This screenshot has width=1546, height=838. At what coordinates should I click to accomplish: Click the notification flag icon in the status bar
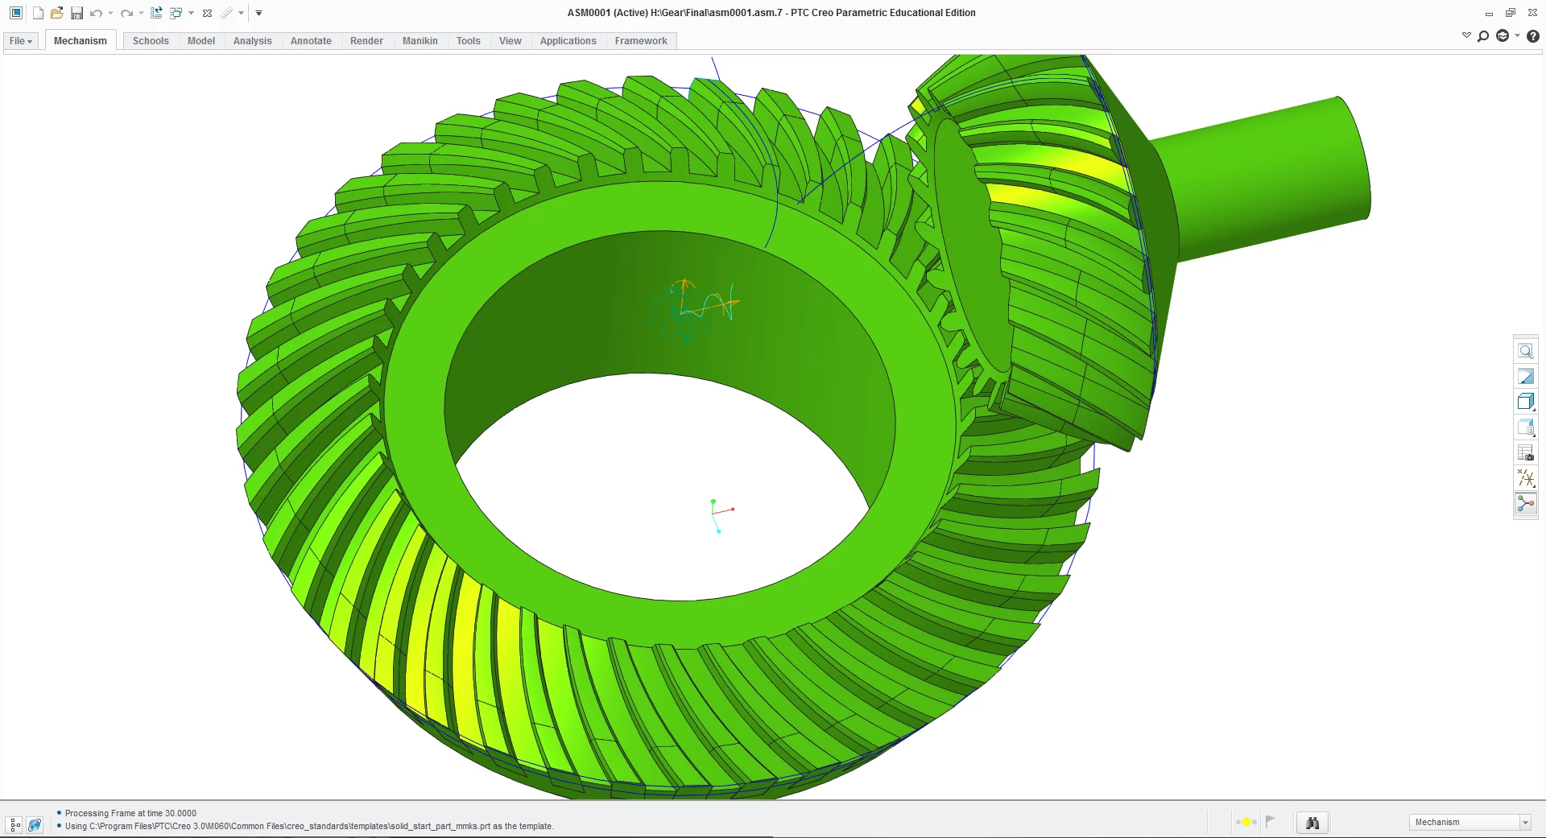tap(1270, 821)
